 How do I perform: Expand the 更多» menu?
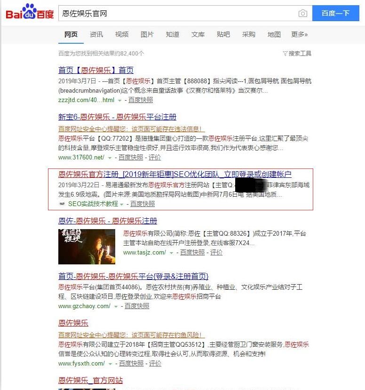[299, 34]
